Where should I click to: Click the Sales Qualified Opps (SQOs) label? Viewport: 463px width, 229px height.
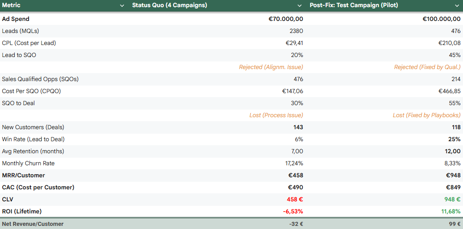[x=40, y=79]
